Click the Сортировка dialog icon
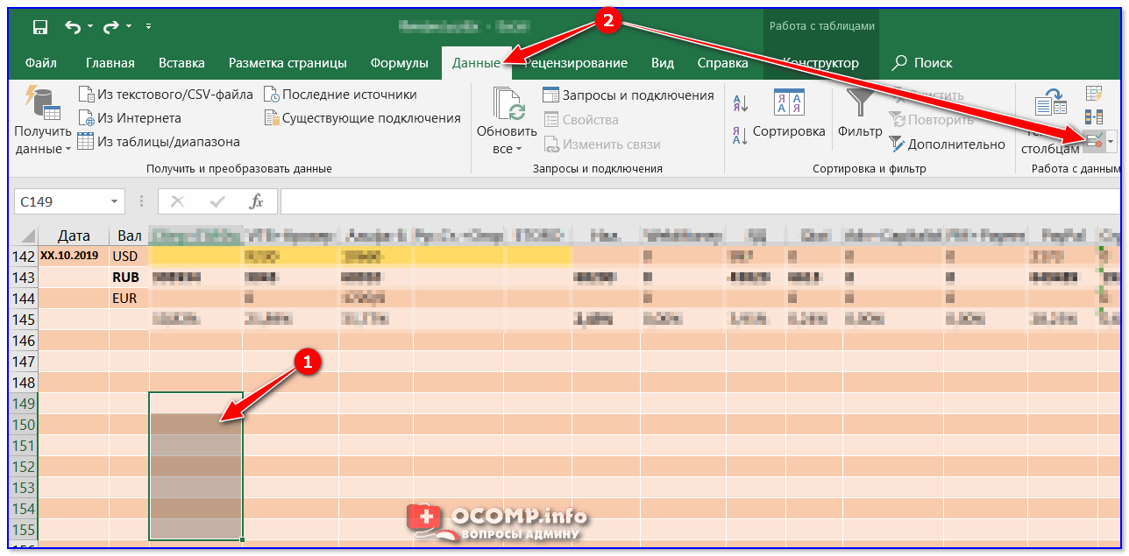1129x556 pixels. tap(789, 102)
